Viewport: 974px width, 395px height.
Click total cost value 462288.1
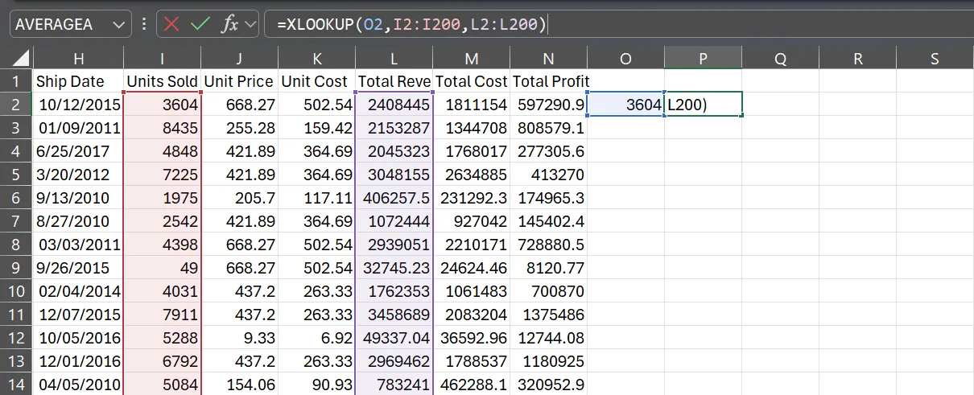pyautogui.click(x=471, y=385)
